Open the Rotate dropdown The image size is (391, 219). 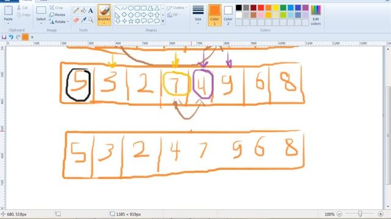pyautogui.click(x=59, y=22)
